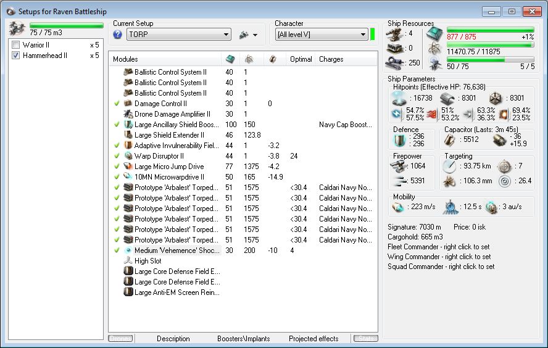Screen dimensions: 548x348
Task: Select the Drone Damage Amplifier II icon
Action: tap(128, 114)
